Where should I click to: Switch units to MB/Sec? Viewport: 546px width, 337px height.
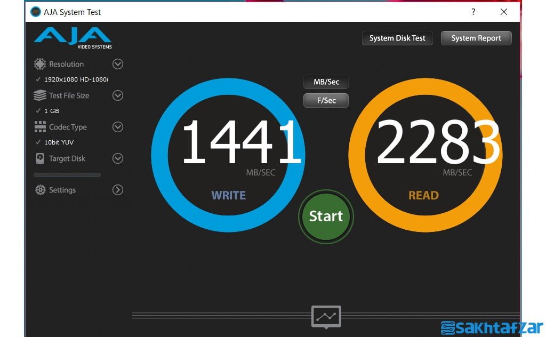(326, 82)
